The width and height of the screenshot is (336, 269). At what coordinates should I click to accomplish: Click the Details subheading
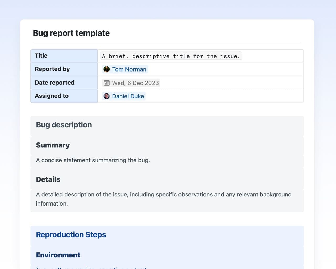pyautogui.click(x=48, y=179)
